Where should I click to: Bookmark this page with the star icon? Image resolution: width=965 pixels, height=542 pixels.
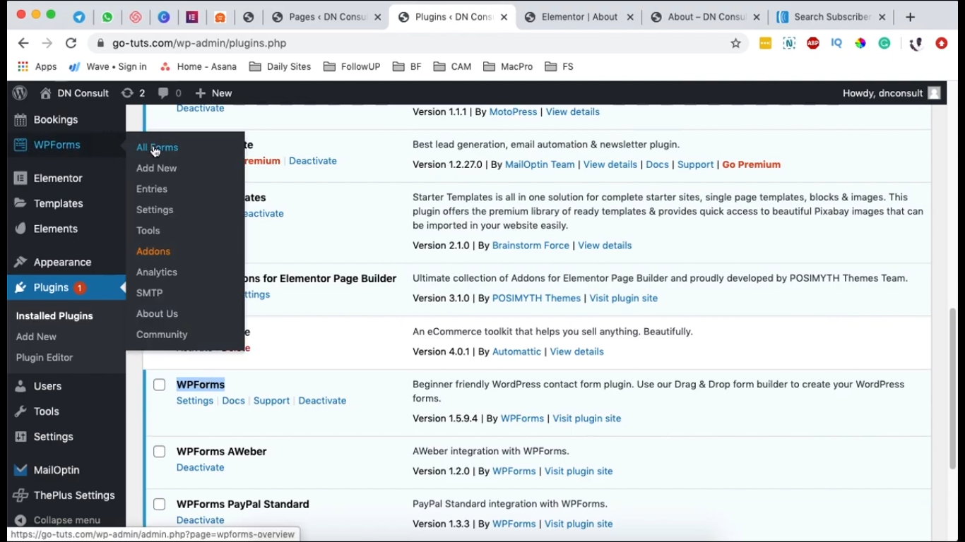click(735, 43)
